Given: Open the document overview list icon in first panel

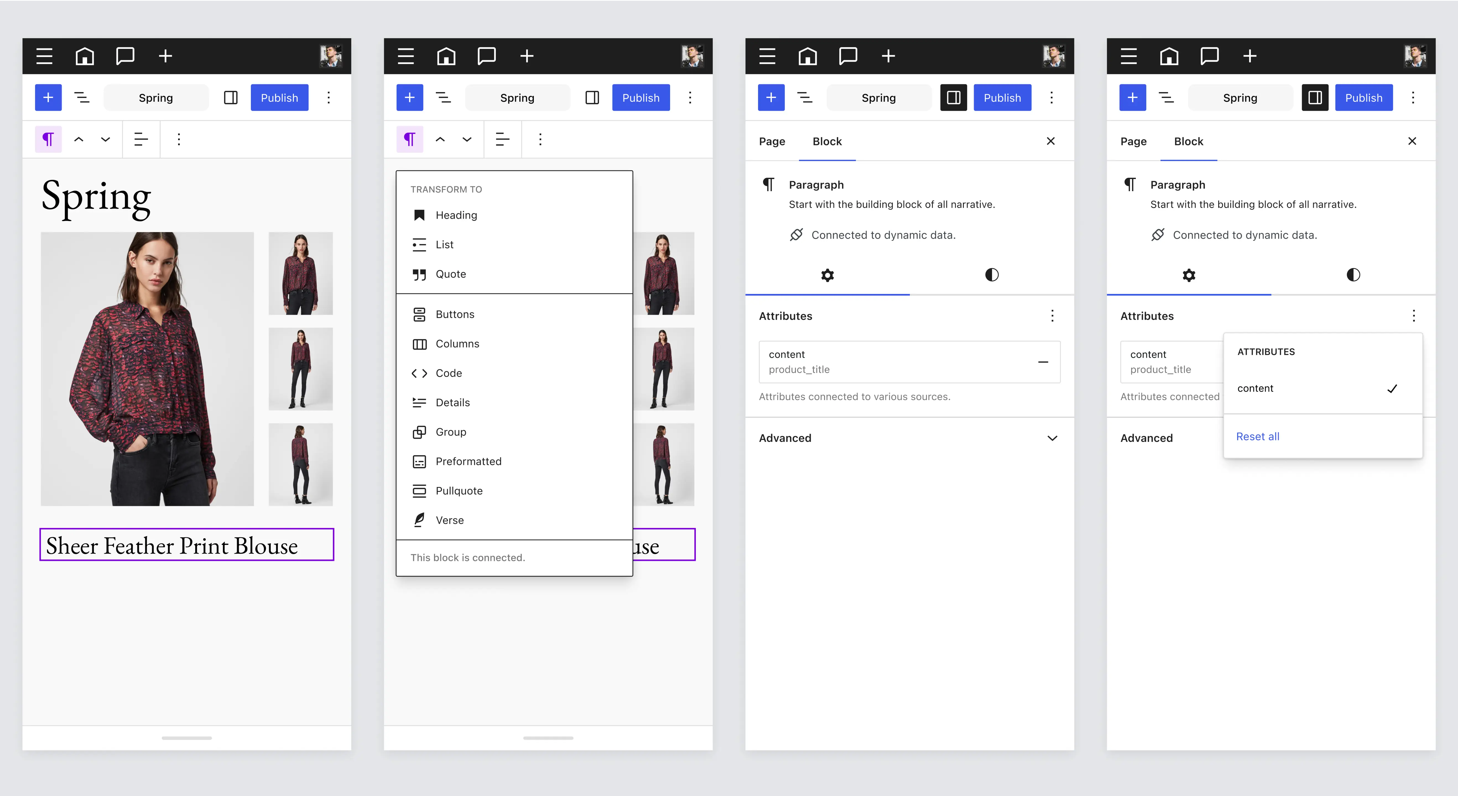Looking at the screenshot, I should click(82, 98).
